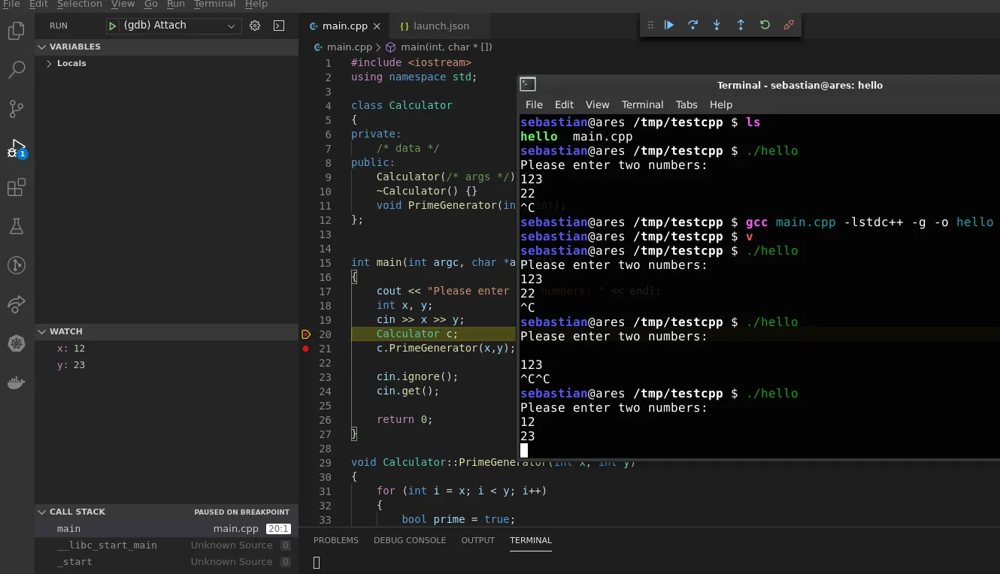The width and height of the screenshot is (1000, 574).
Task: Start debugging with the green play button
Action: point(112,26)
